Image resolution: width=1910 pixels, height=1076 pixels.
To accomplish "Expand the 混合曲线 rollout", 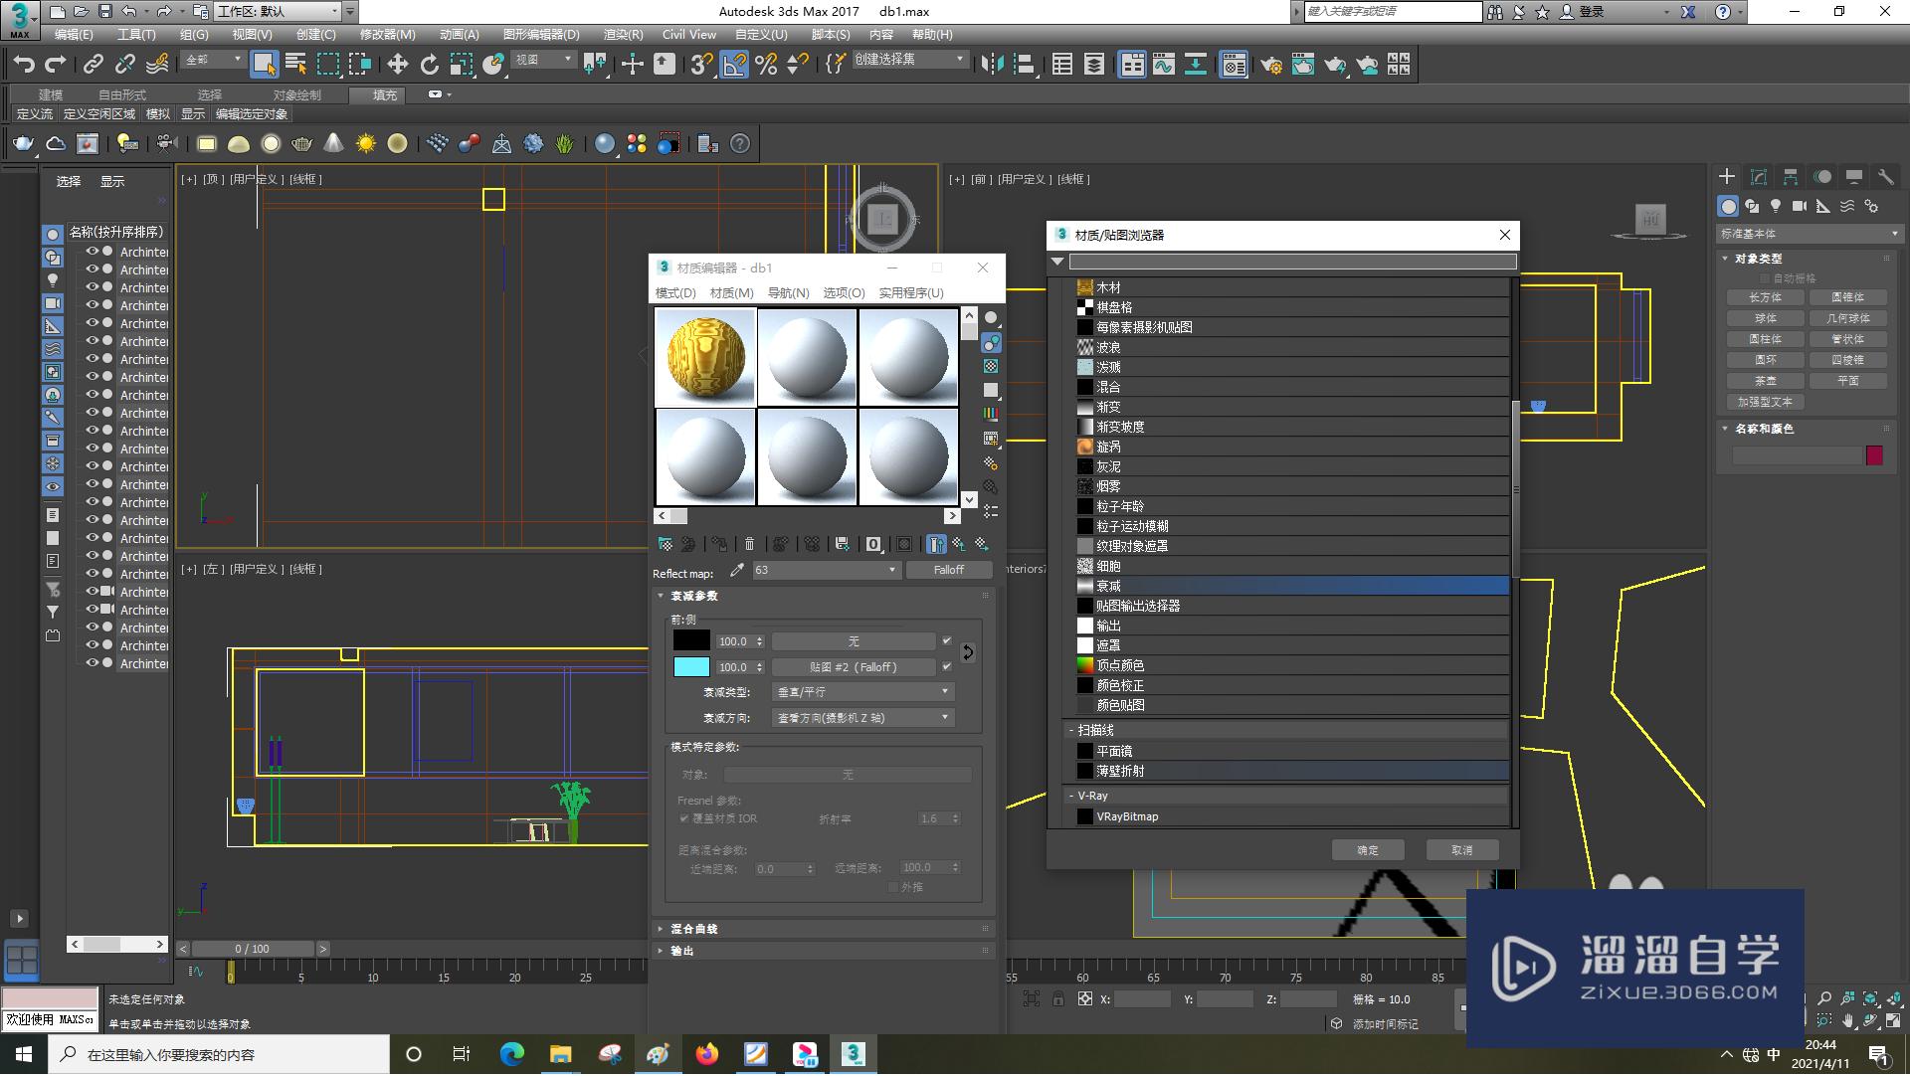I will 693,929.
